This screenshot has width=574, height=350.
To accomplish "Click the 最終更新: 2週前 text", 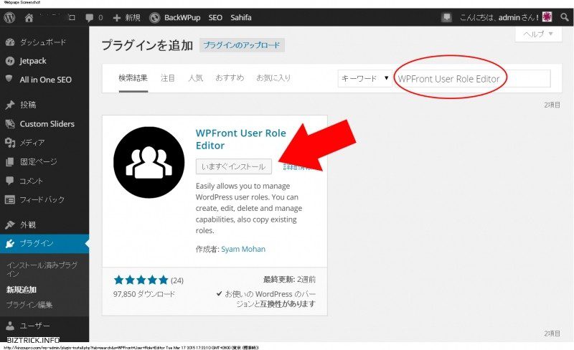I will [289, 280].
